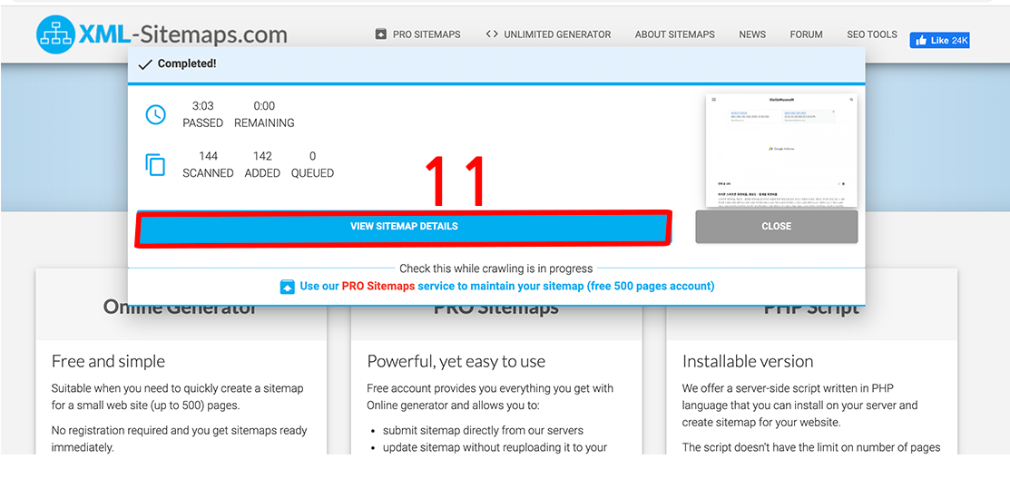This screenshot has height=498, width=1010.
Task: Select the 'Free and simple' heading
Action: pyautogui.click(x=108, y=361)
